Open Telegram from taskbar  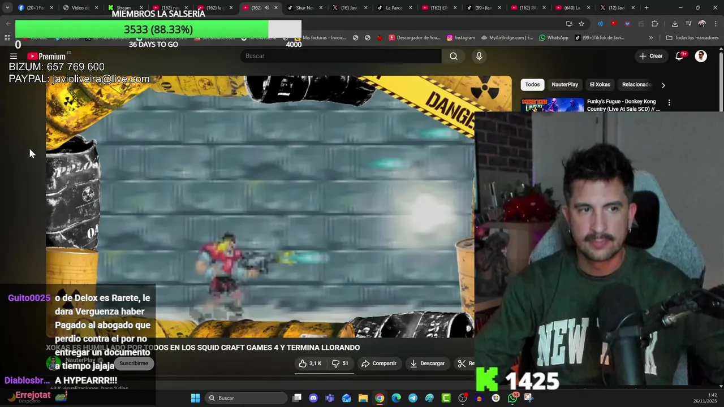click(x=413, y=398)
